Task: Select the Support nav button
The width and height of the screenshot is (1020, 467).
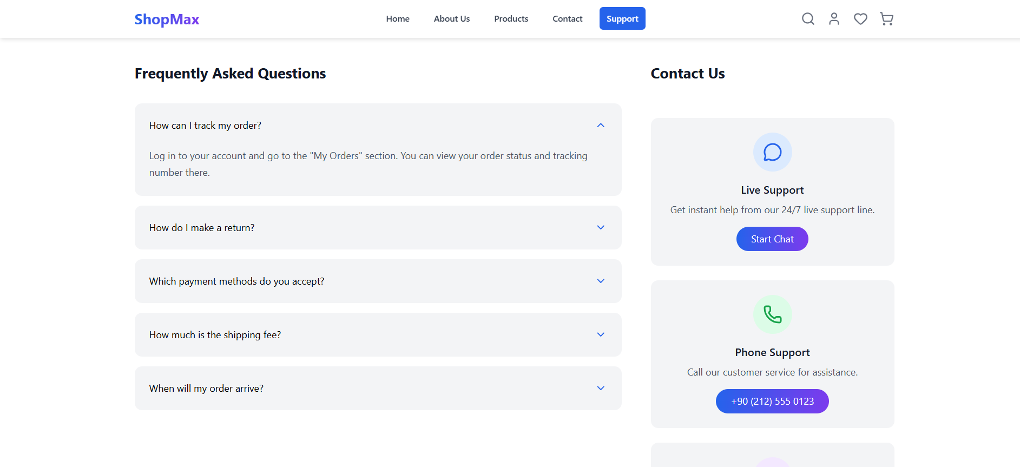Action: (x=622, y=18)
